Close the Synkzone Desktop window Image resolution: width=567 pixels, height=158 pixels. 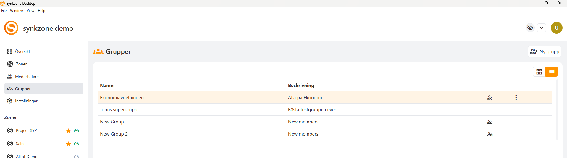560,3
